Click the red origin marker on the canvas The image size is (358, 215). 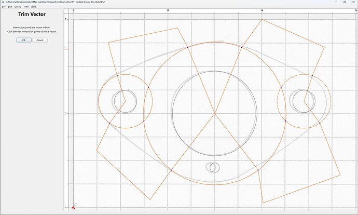pos(73,208)
